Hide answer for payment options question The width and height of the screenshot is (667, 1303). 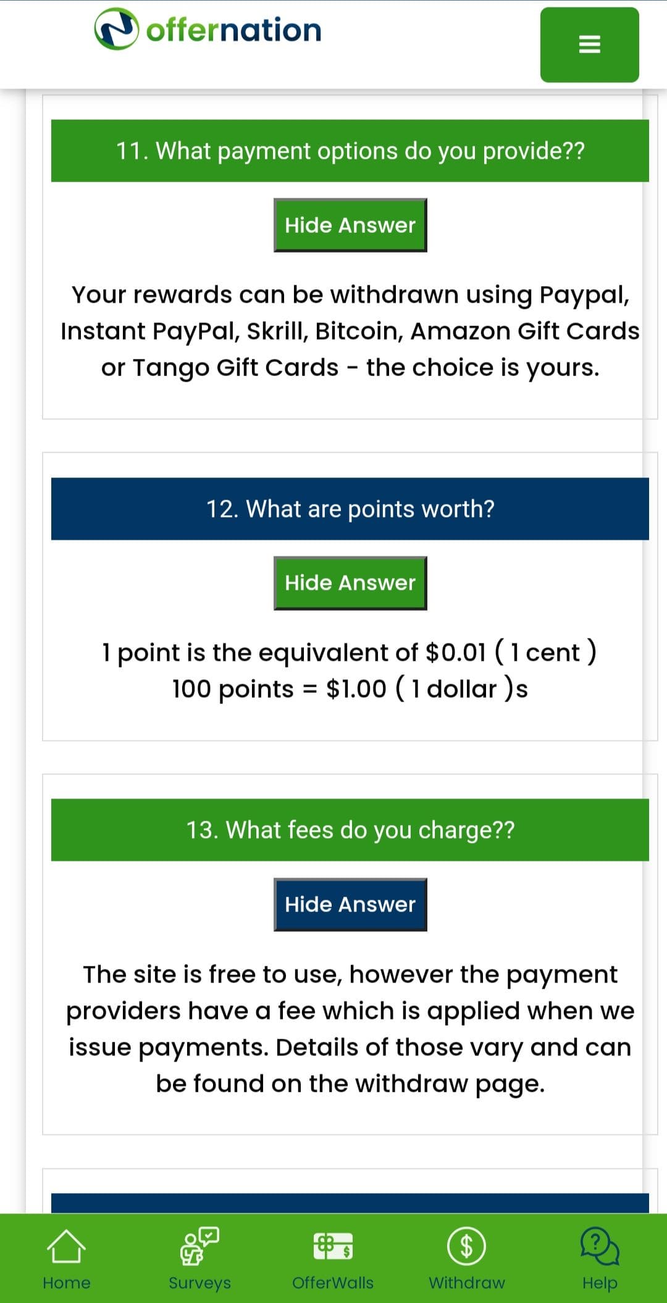coord(350,225)
